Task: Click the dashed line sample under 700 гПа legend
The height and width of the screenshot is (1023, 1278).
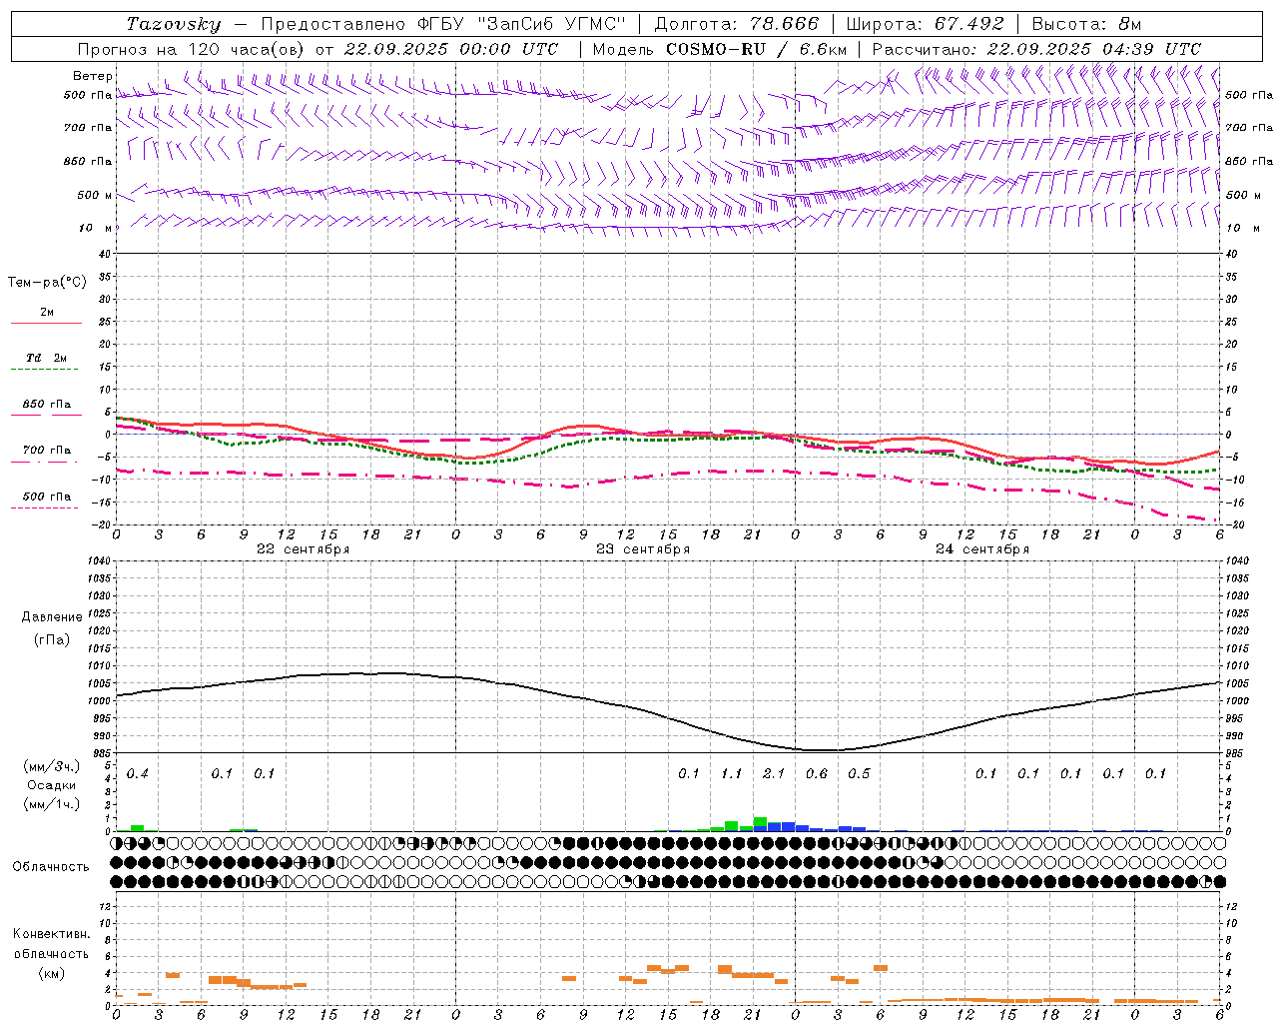Action: [46, 462]
